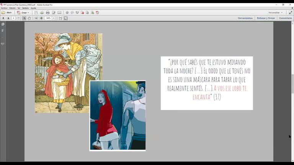Go to previous page arrow

pos(3,18)
